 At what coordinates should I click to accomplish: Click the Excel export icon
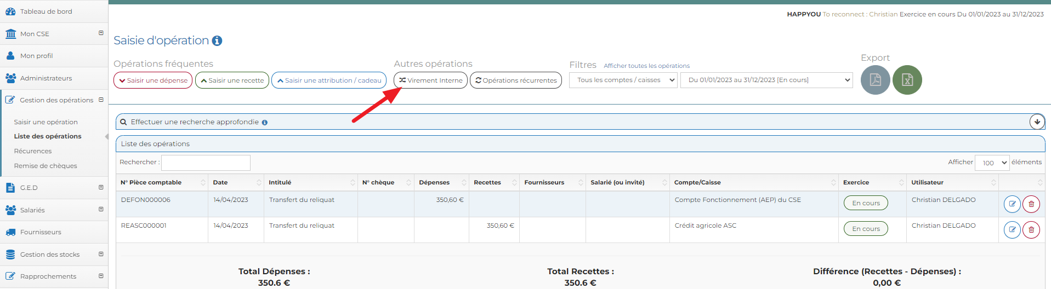[x=907, y=80]
